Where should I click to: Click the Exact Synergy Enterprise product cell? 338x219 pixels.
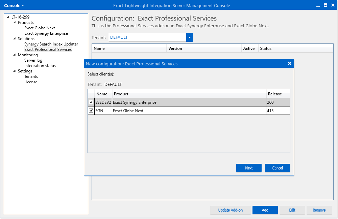click(x=189, y=102)
